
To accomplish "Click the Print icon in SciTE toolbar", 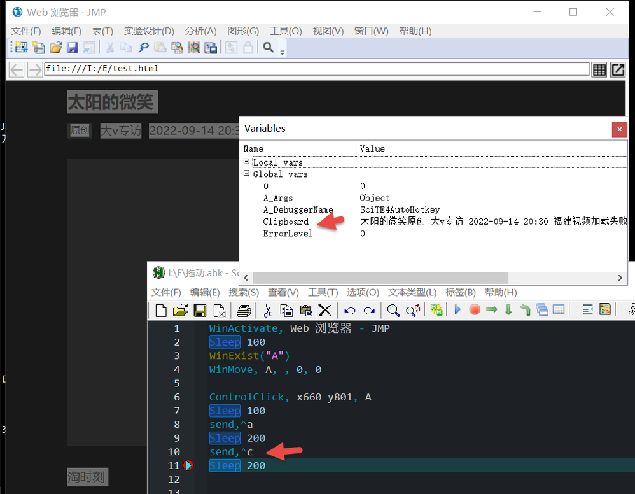I will click(x=244, y=311).
